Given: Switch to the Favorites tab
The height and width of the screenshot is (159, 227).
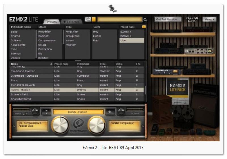Looking at the screenshot, I should pyautogui.click(x=72, y=22).
